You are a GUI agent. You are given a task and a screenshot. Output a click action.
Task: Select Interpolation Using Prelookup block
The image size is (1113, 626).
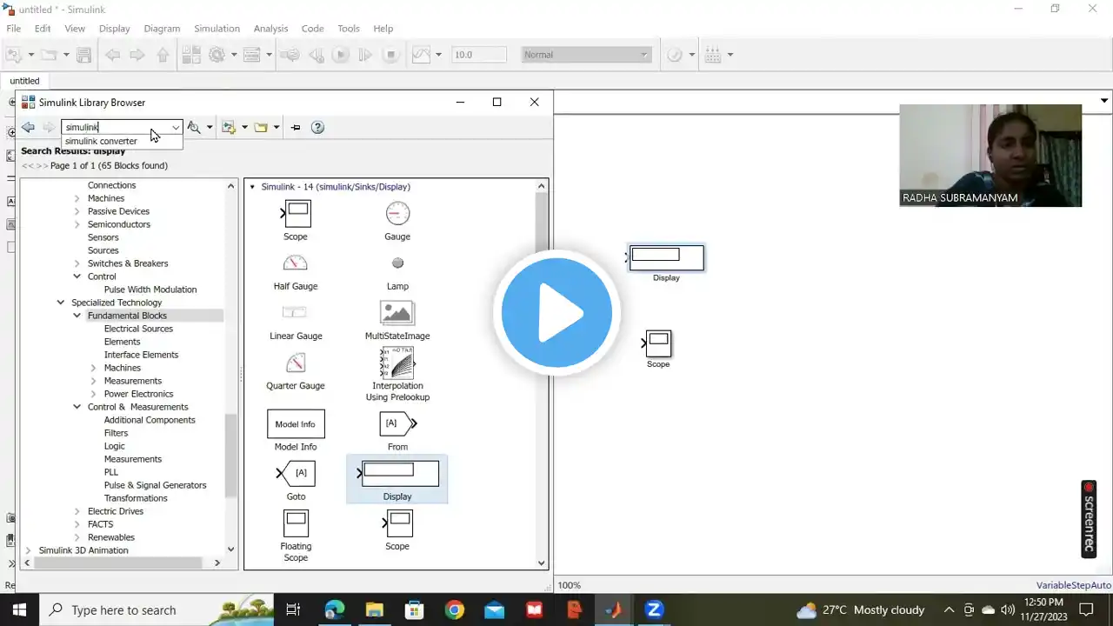point(397,374)
